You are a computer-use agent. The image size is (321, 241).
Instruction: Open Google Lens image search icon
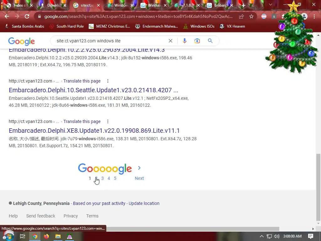click(x=197, y=41)
